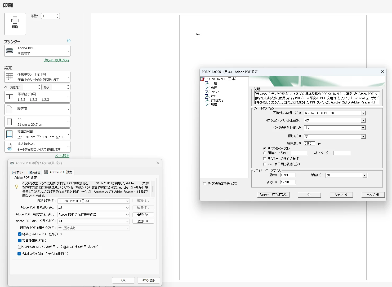Click the margins icon for 標準の余白
Image resolution: width=392 pixels, height=287 pixels.
tap(10, 134)
